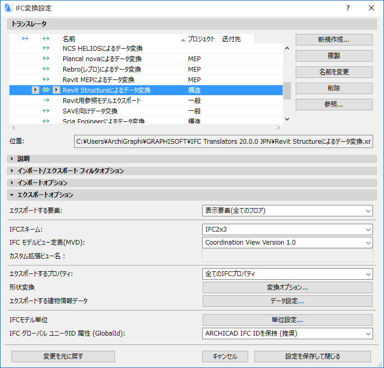Toggle the left preview flag on Revit Structure row

click(x=36, y=90)
